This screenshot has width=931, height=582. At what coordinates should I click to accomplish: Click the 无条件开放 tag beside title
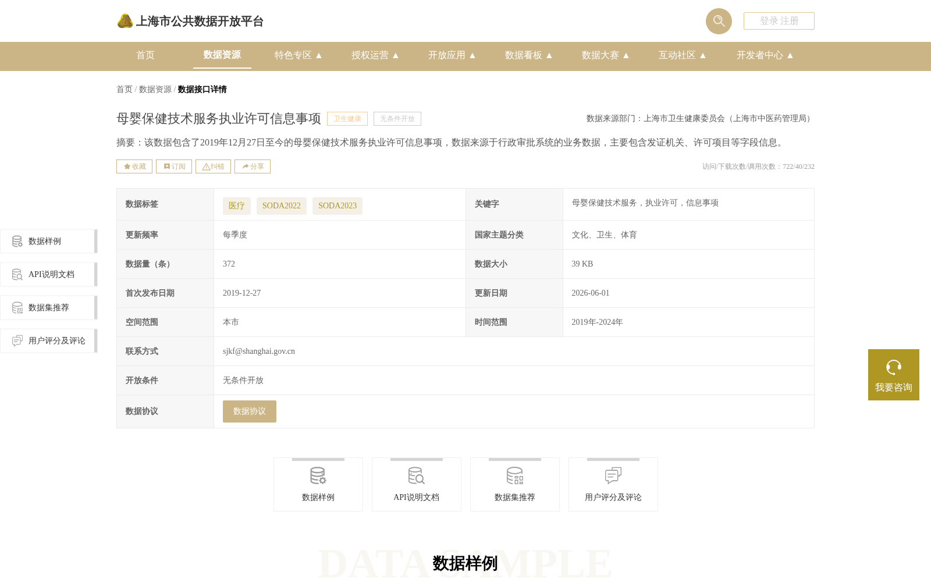pos(397,119)
